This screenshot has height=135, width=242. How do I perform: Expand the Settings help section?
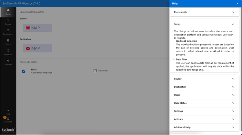(x=205, y=111)
